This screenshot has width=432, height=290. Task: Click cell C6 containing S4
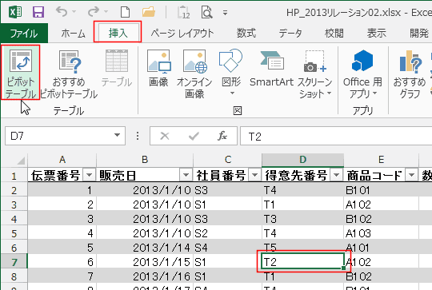coord(227,248)
